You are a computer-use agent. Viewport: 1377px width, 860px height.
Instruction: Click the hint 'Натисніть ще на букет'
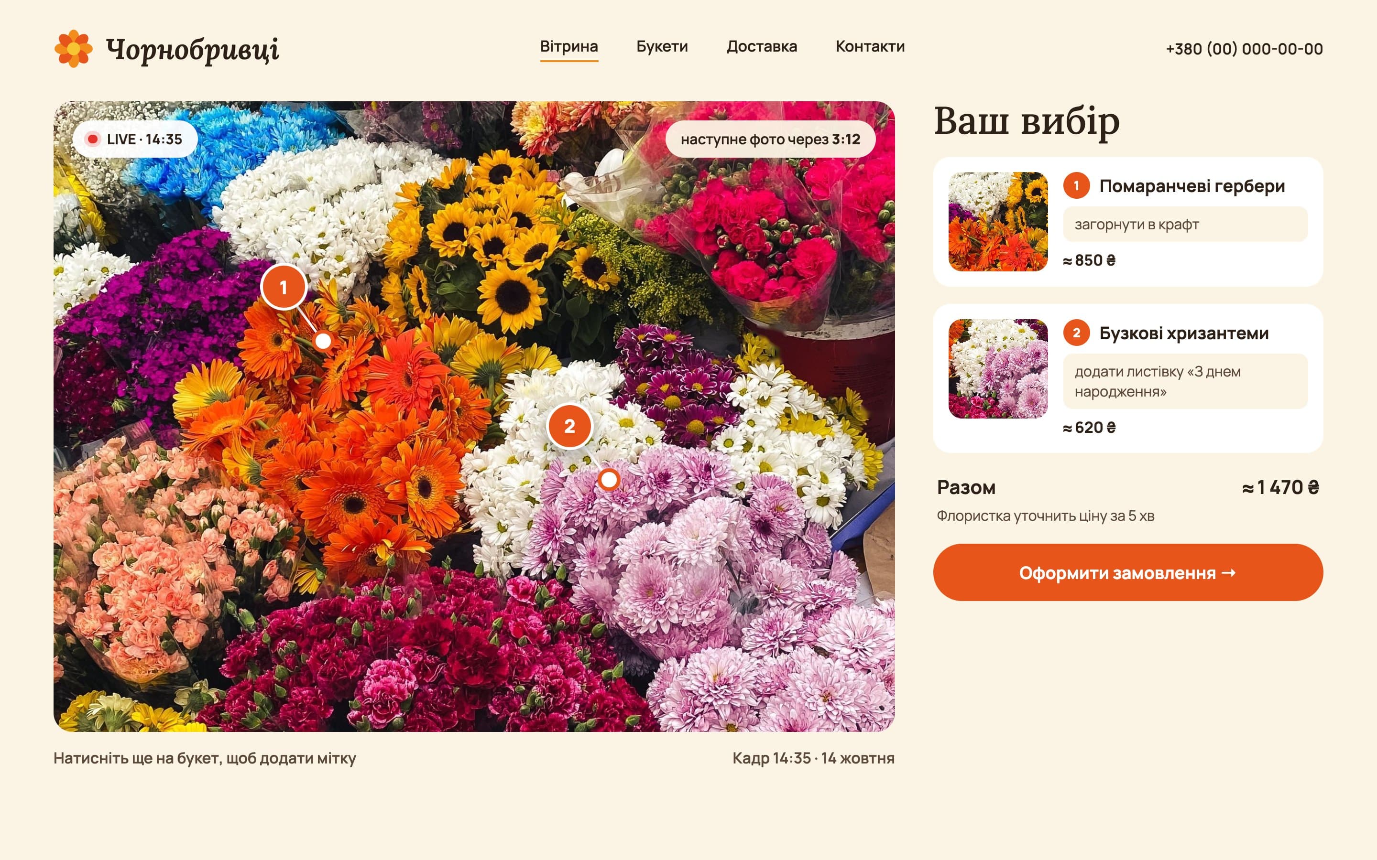205,758
